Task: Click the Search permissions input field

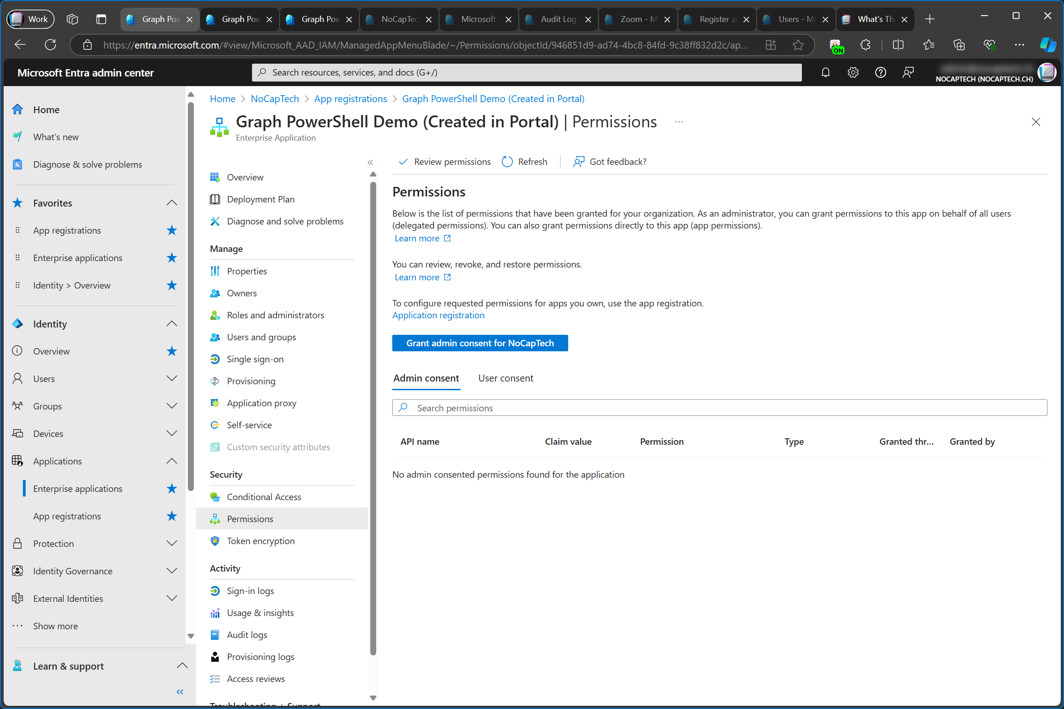Action: click(x=719, y=408)
